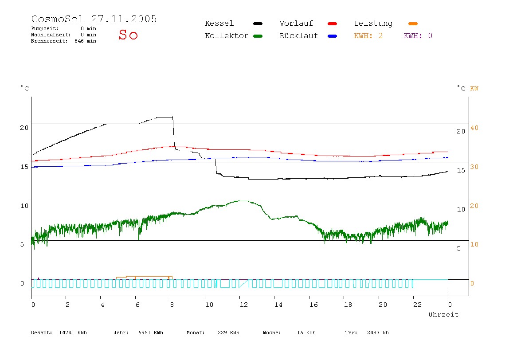509x360 pixels.
Task: Click the orange 'KW' axis unit label
Action: click(474, 89)
